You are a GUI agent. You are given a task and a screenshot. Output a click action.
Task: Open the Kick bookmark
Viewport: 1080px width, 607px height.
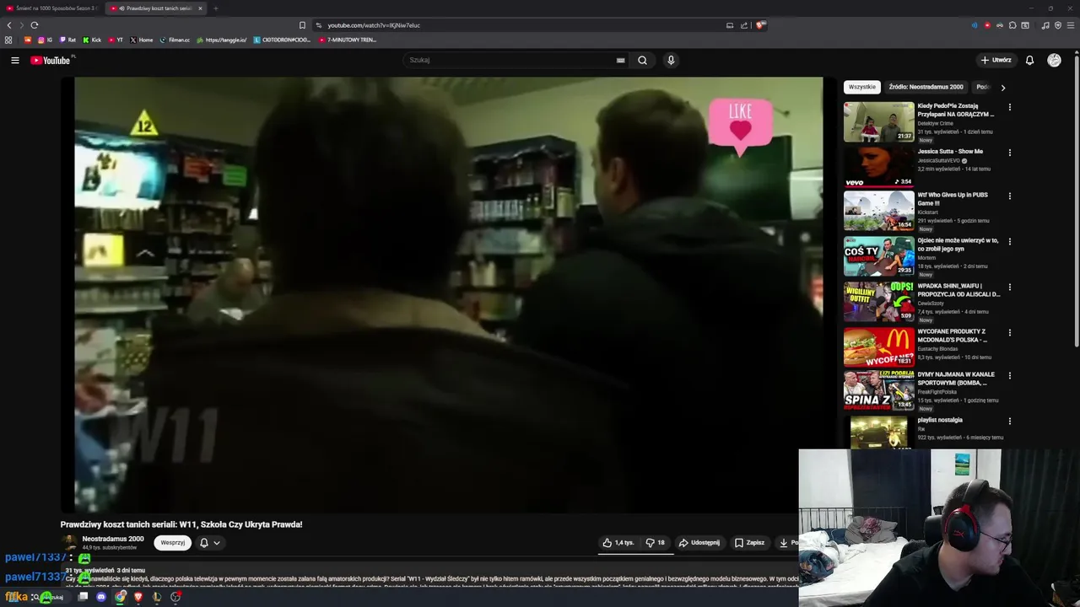click(x=92, y=40)
